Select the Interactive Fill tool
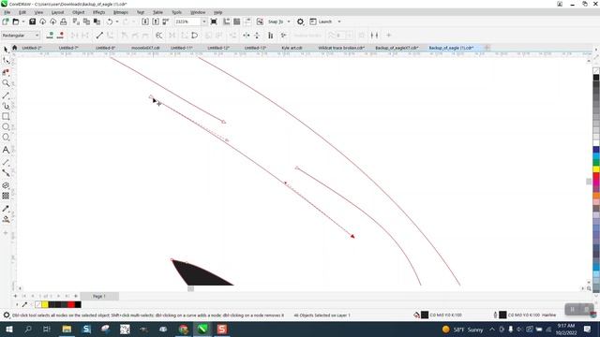 (x=6, y=219)
